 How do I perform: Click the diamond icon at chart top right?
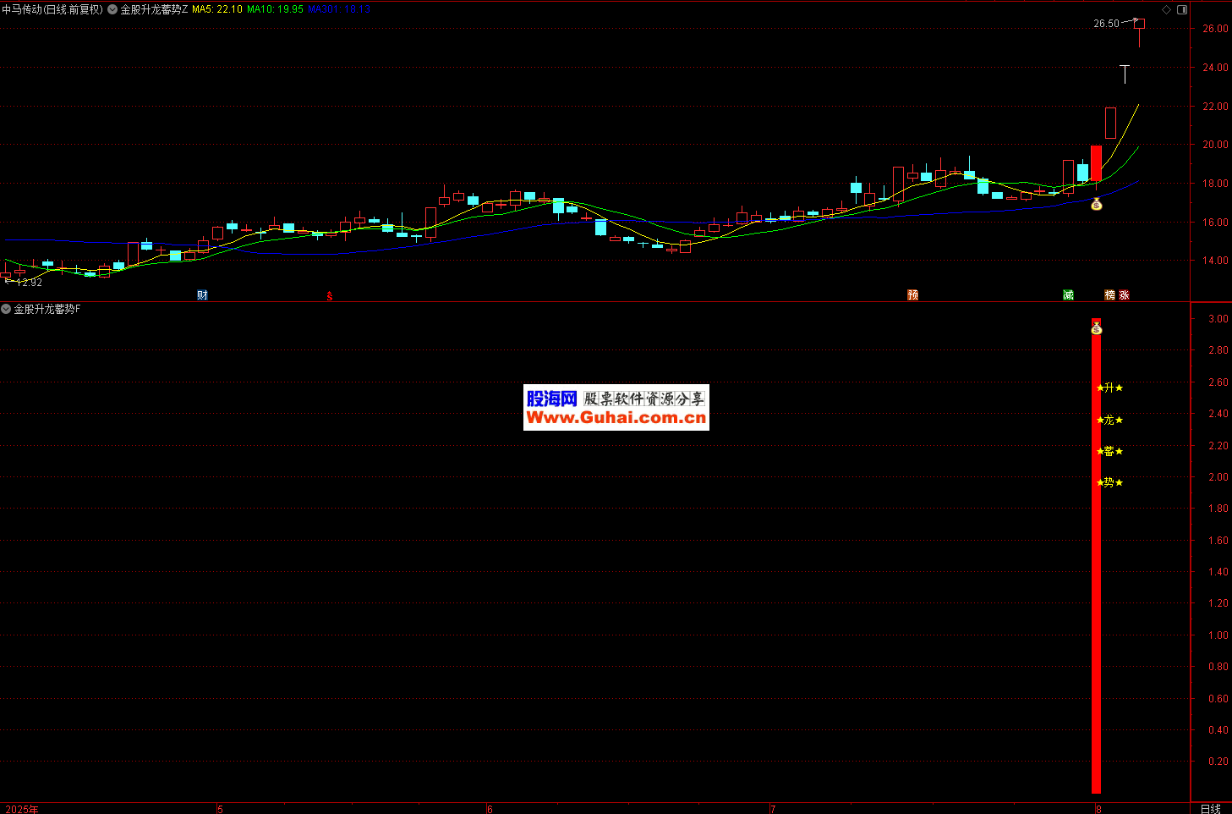tap(1167, 9)
